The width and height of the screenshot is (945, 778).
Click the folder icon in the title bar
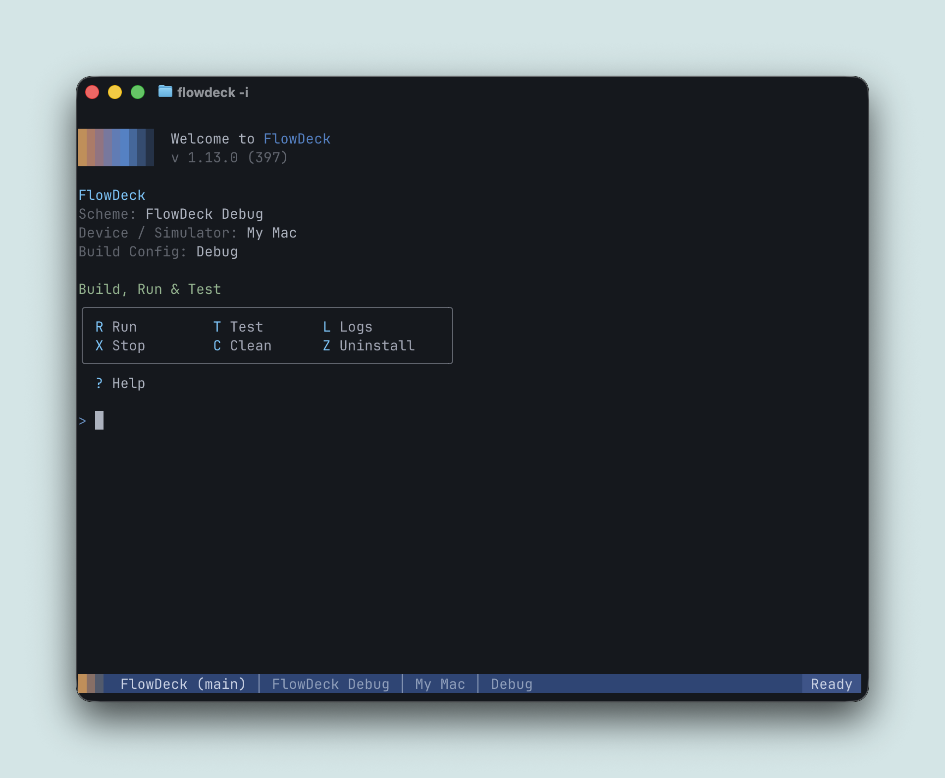coord(165,91)
